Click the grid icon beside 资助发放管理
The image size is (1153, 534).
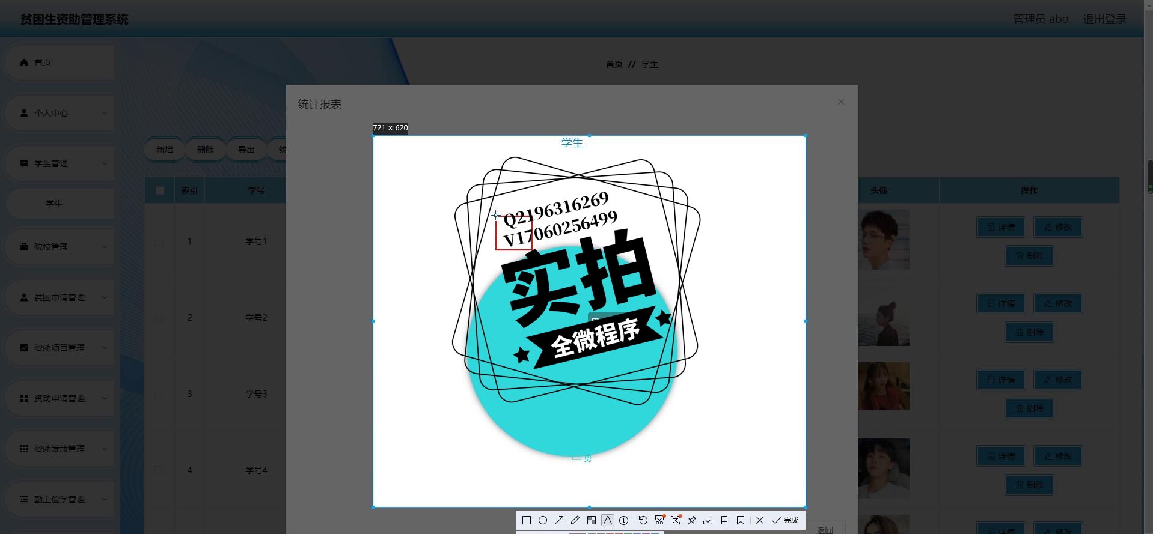[24, 449]
